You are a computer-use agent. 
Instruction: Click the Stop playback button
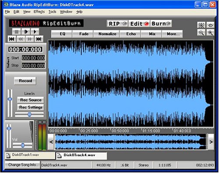(17, 31)
